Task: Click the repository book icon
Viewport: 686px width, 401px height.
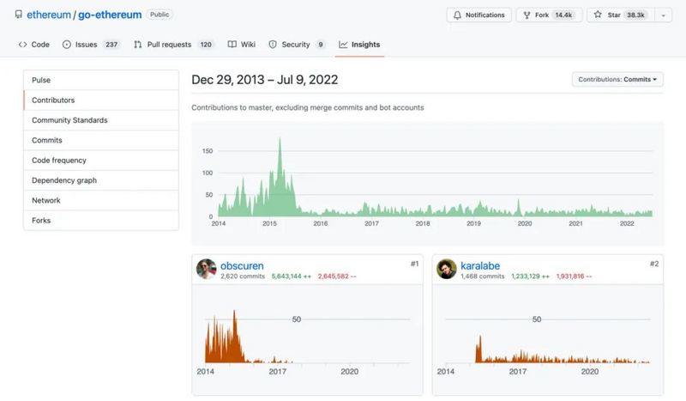Action: coord(19,15)
